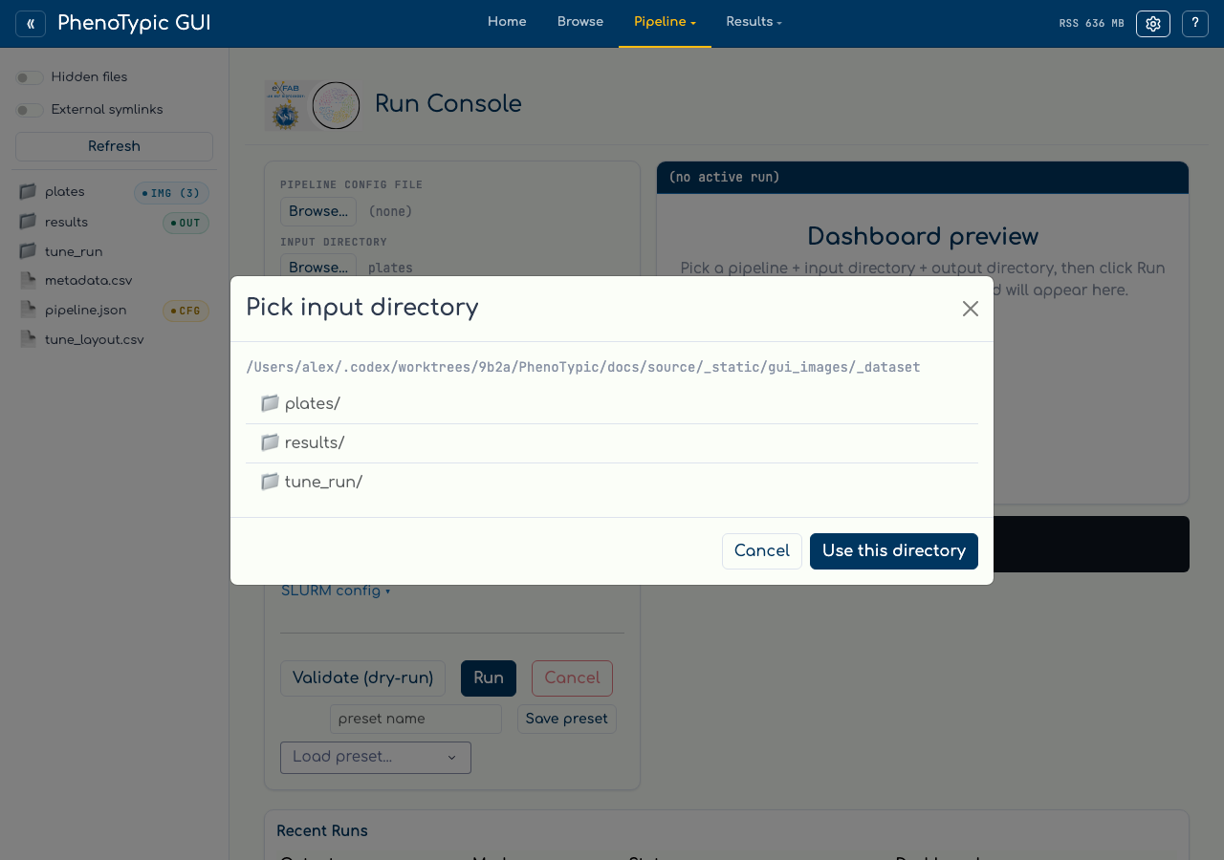1224x860 pixels.
Task: Open the Pipeline dropdown menu
Action: point(665,23)
